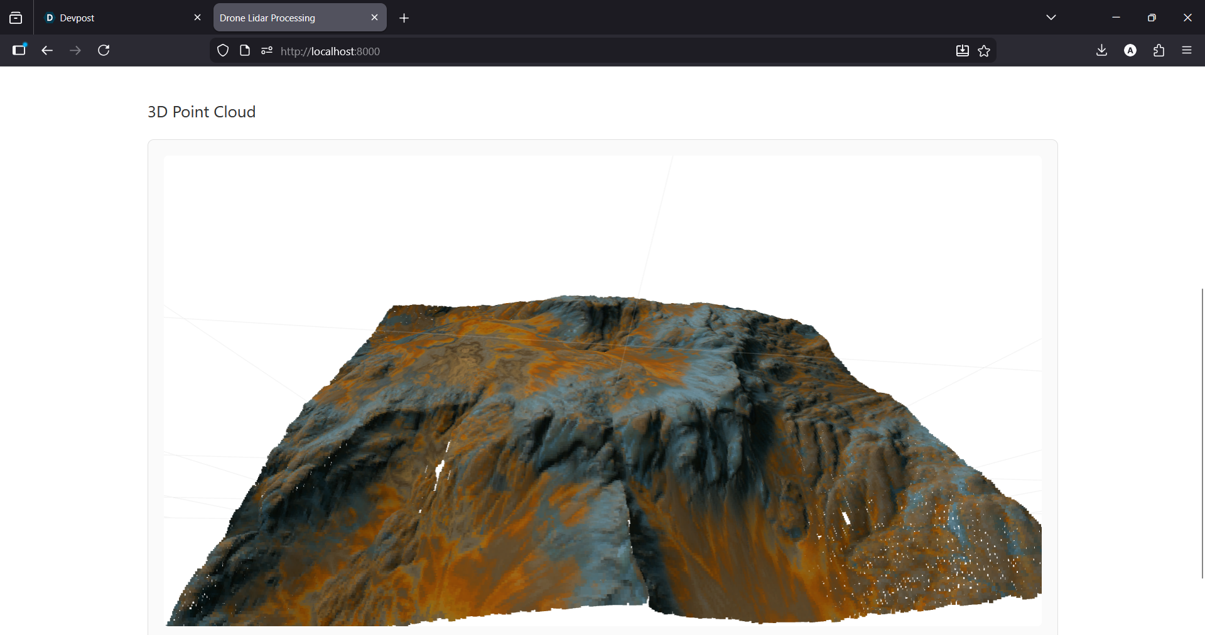The height and width of the screenshot is (635, 1205).
Task: Click the 3D Point Cloud heading
Action: 202,112
